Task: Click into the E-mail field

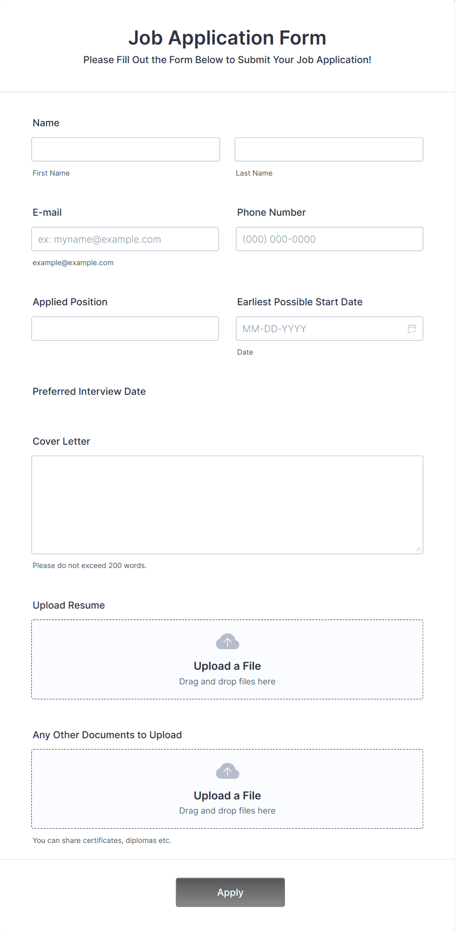Action: pyautogui.click(x=125, y=239)
